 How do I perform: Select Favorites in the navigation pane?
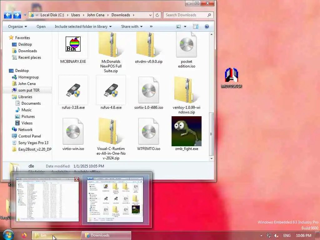tap(22, 38)
